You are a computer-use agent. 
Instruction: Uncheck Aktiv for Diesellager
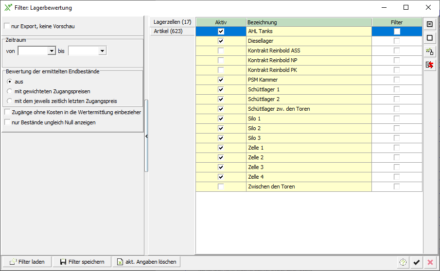(x=221, y=41)
